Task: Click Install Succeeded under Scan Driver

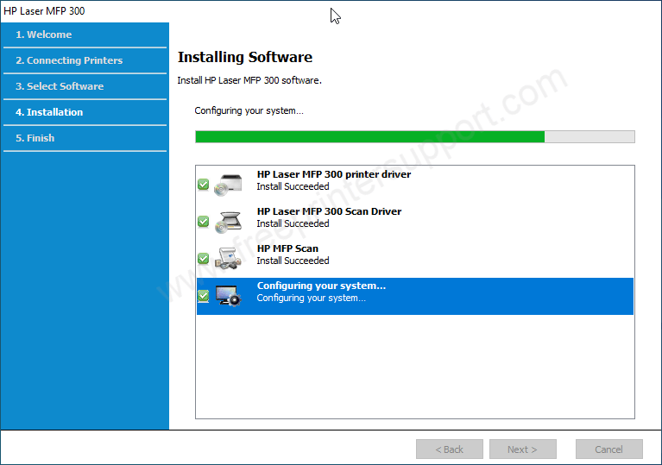Action: pyautogui.click(x=293, y=223)
